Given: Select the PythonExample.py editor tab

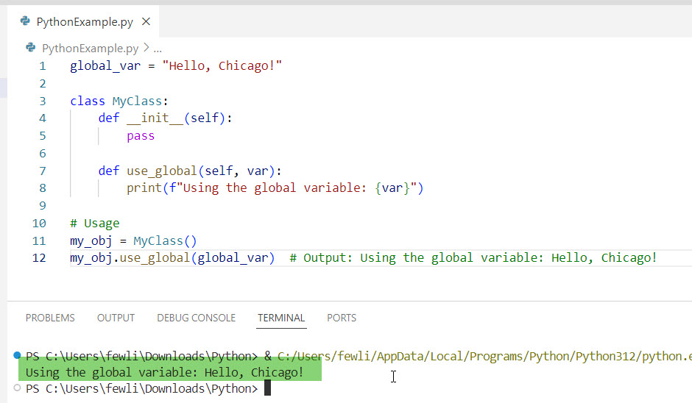Looking at the screenshot, I should pos(83,21).
